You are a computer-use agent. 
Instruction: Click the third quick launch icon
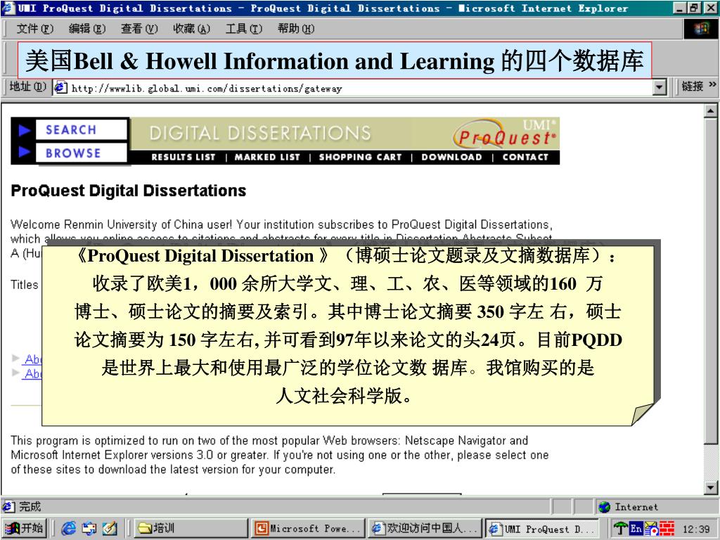[109, 529]
